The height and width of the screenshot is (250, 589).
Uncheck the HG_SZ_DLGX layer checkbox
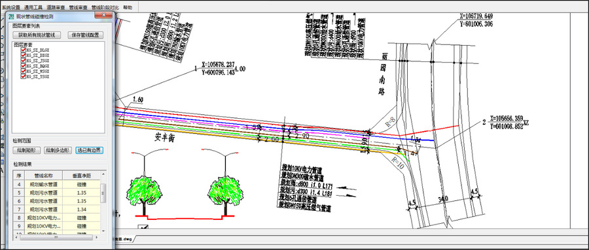tap(24, 50)
